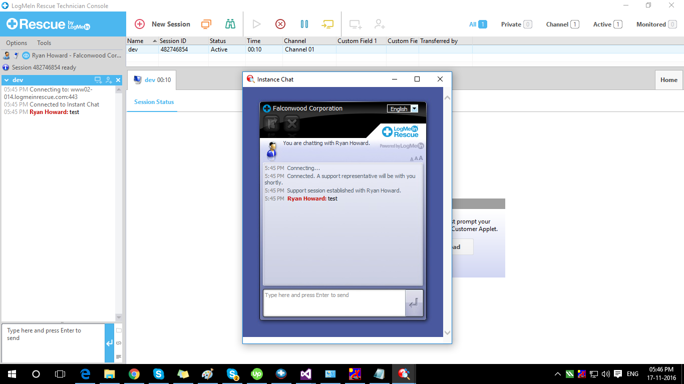Click the orange overlapping screens toolbar icon
The width and height of the screenshot is (684, 384).
click(206, 24)
